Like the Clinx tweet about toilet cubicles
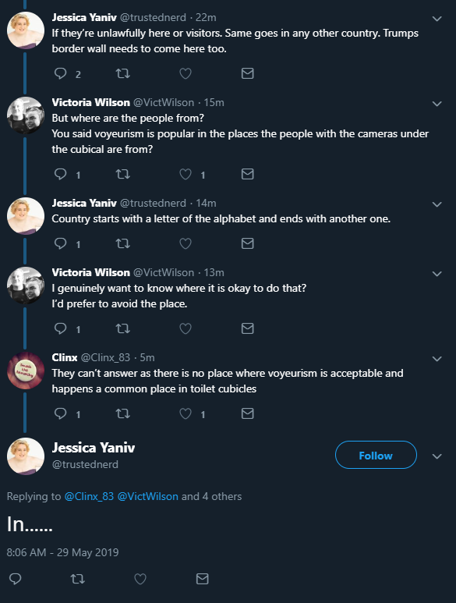Screen dimensions: 456x603 pyautogui.click(x=186, y=413)
